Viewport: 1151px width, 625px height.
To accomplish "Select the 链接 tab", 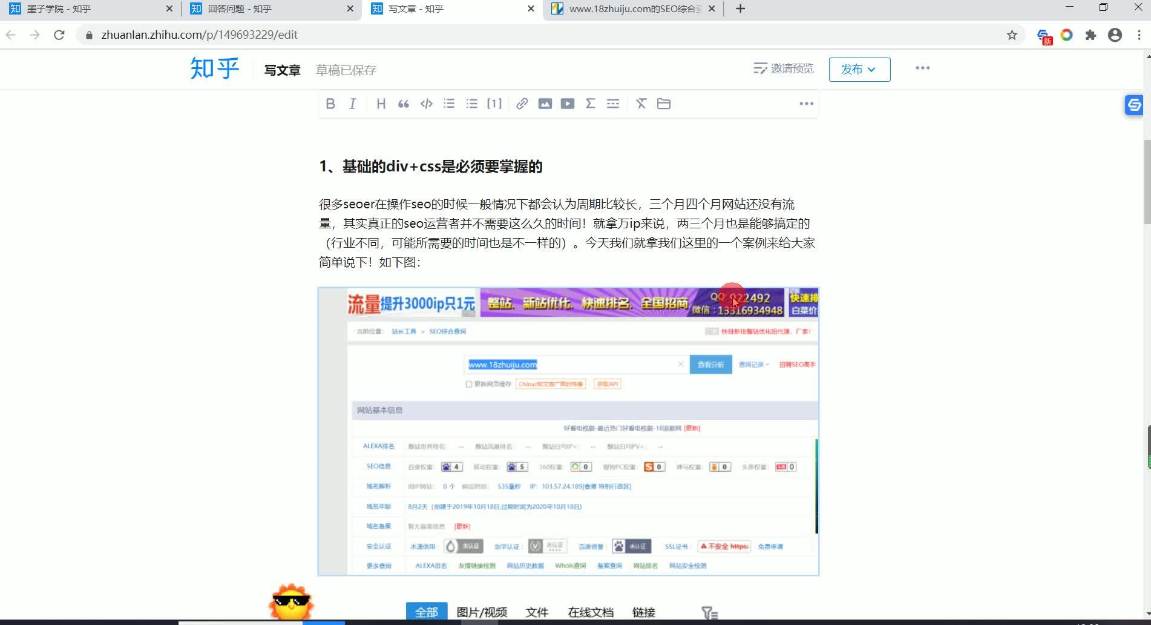I will click(644, 612).
